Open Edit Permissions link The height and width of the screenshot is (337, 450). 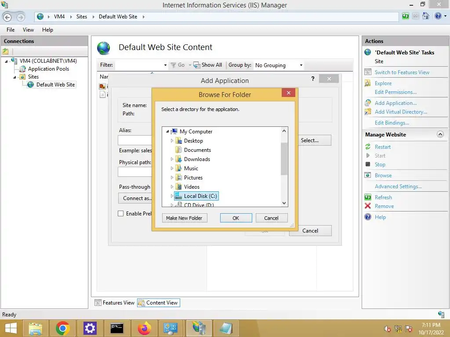[396, 92]
